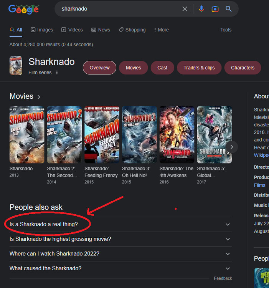Run search with the magnifier icon
This screenshot has width=269, height=288.
tap(228, 9)
